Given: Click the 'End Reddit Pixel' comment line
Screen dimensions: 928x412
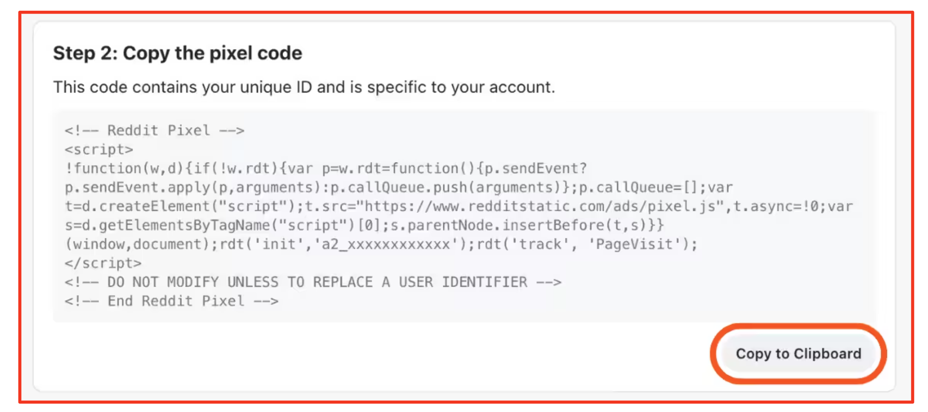Looking at the screenshot, I should click(172, 301).
